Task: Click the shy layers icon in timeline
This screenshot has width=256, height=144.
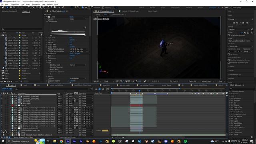Action: [96, 89]
